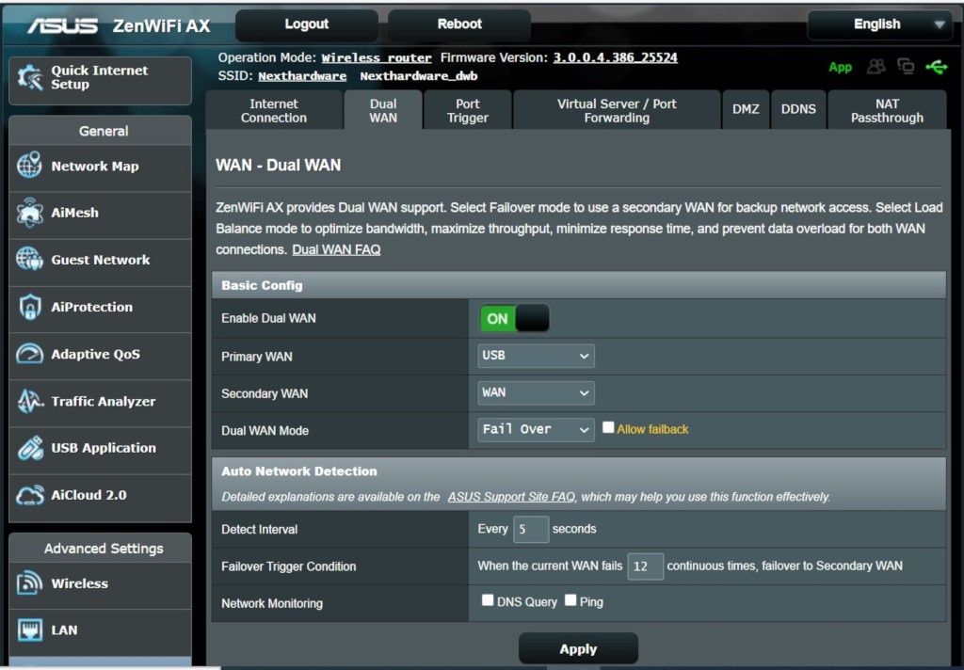Select the Dual WAN tab

(383, 111)
